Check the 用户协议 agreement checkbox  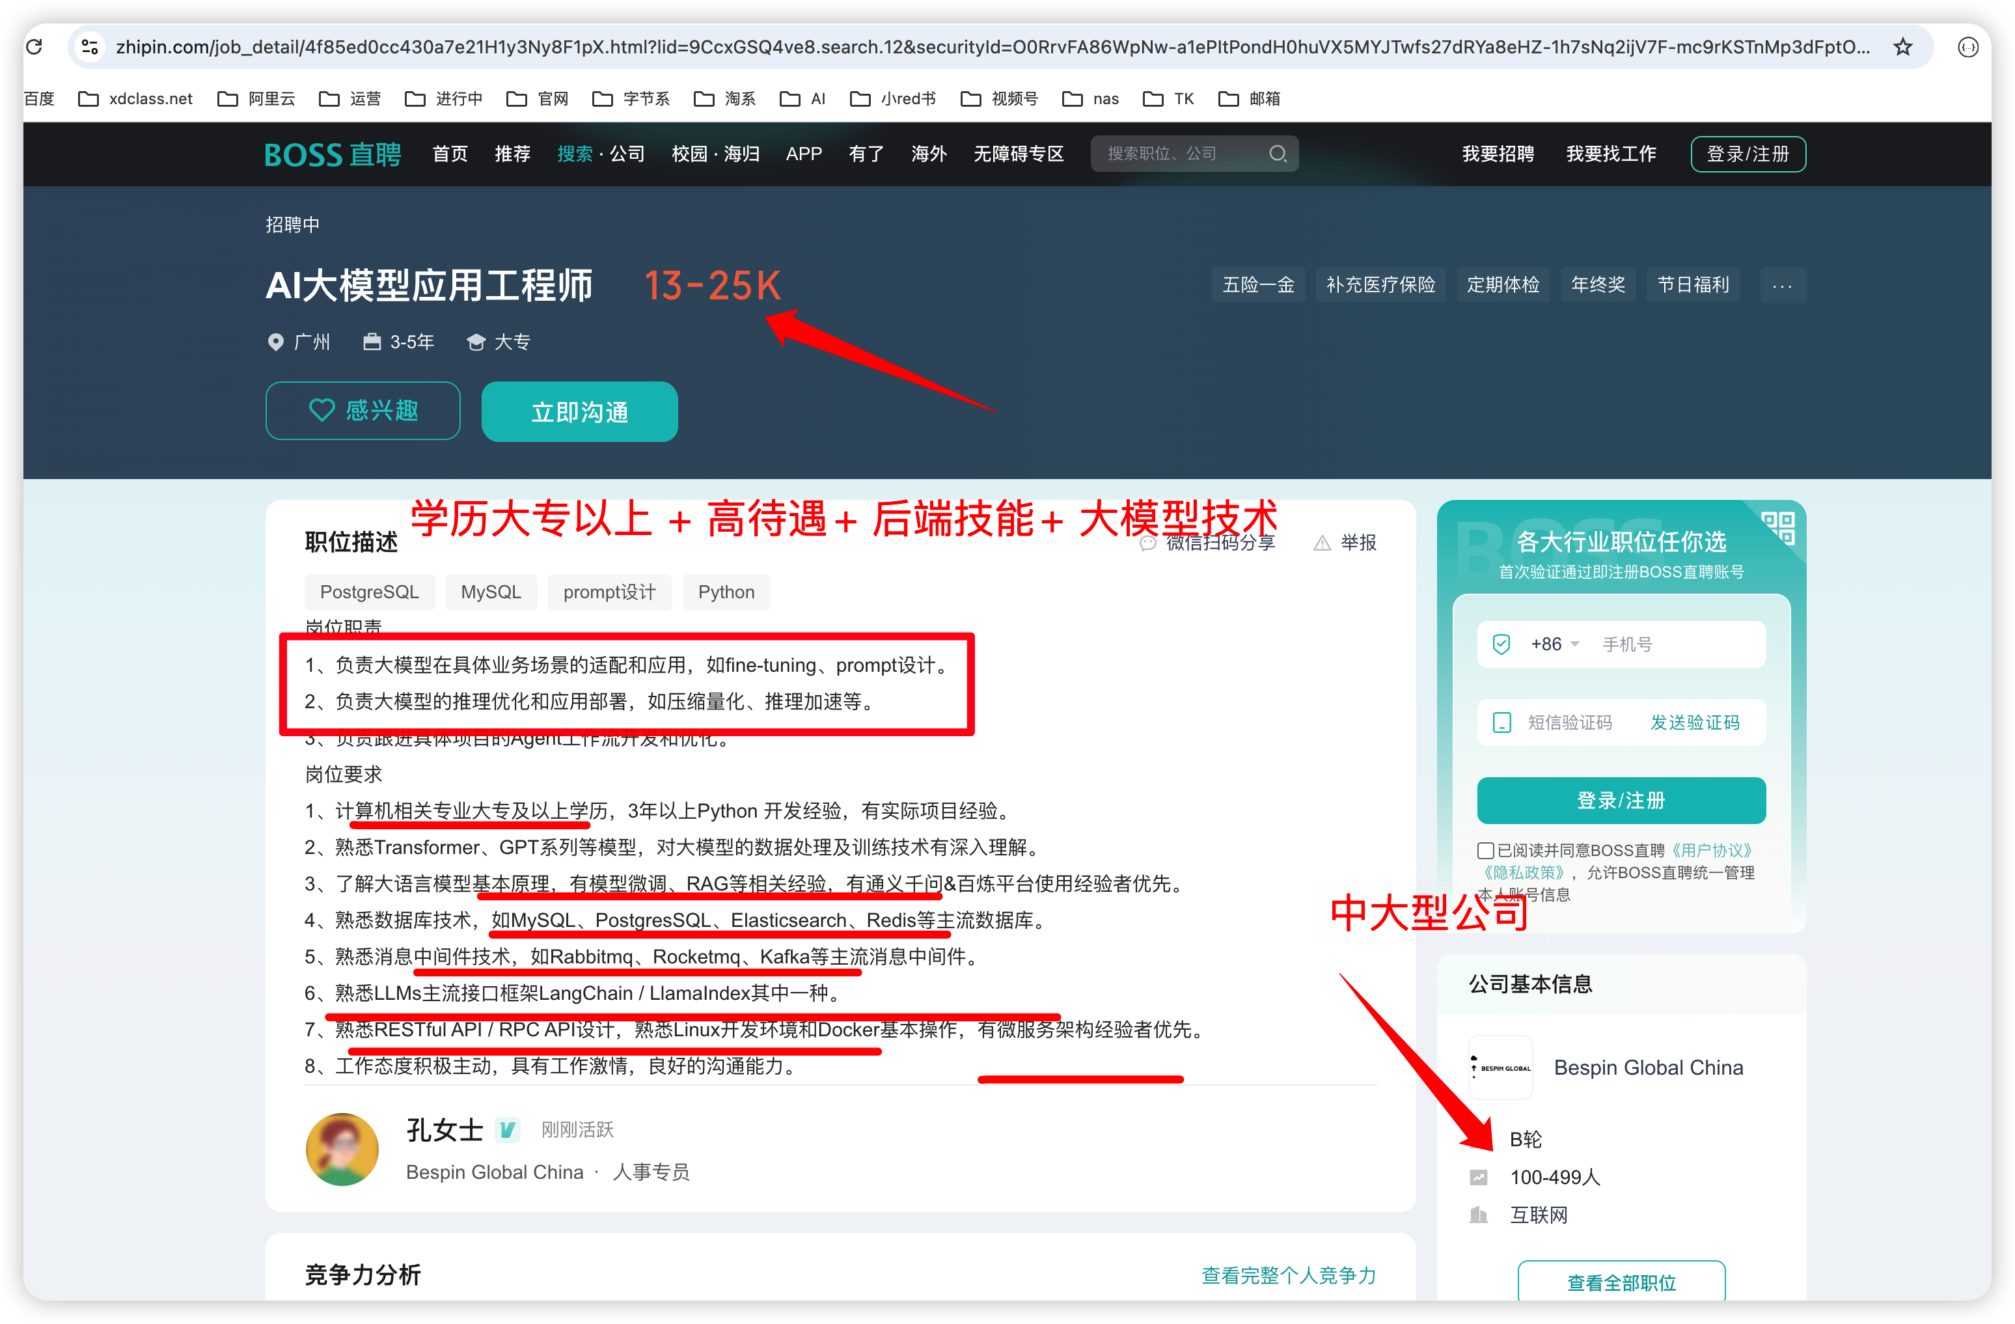click(x=1485, y=850)
